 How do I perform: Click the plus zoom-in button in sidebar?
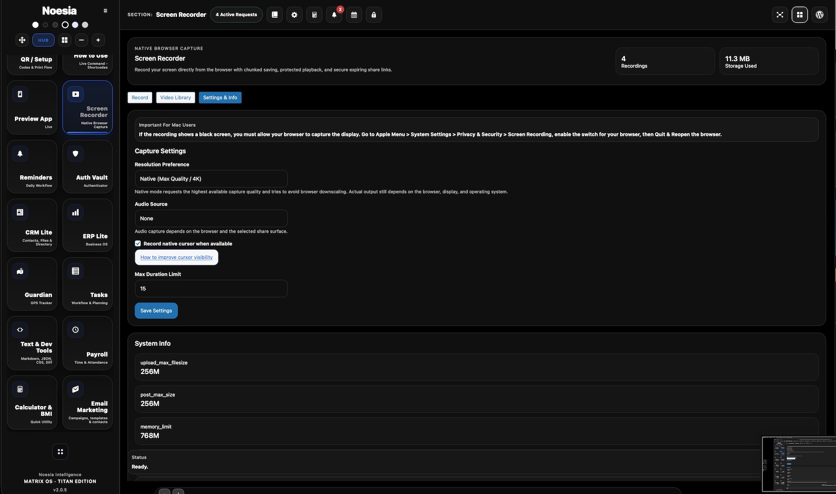click(98, 40)
